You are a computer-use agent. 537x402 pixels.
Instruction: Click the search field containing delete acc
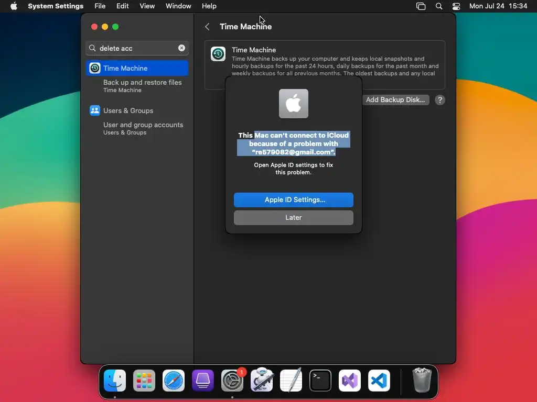137,48
